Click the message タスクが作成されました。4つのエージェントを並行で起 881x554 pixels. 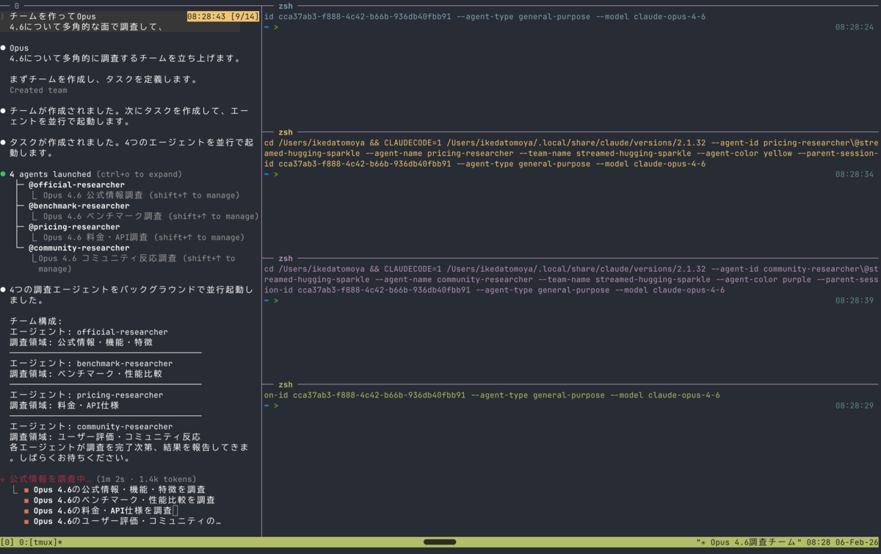(131, 148)
